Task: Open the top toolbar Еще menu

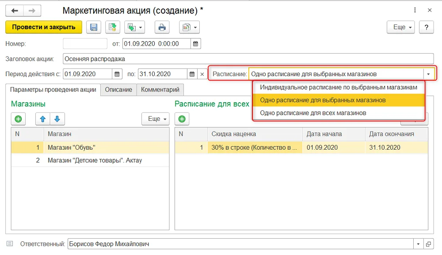Action: pos(400,27)
